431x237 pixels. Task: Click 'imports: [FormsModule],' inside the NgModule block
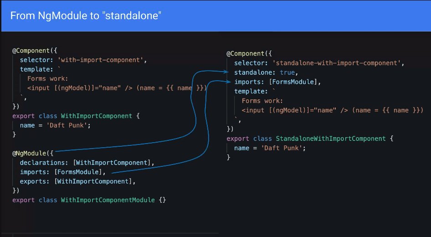coord(63,172)
